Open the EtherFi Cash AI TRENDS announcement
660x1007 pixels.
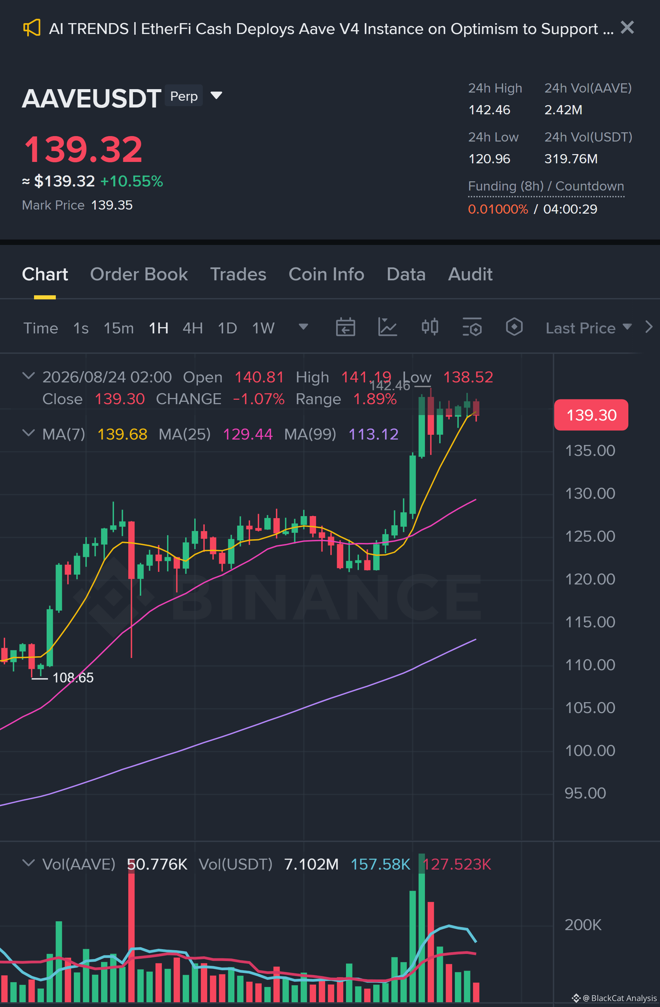(x=331, y=29)
